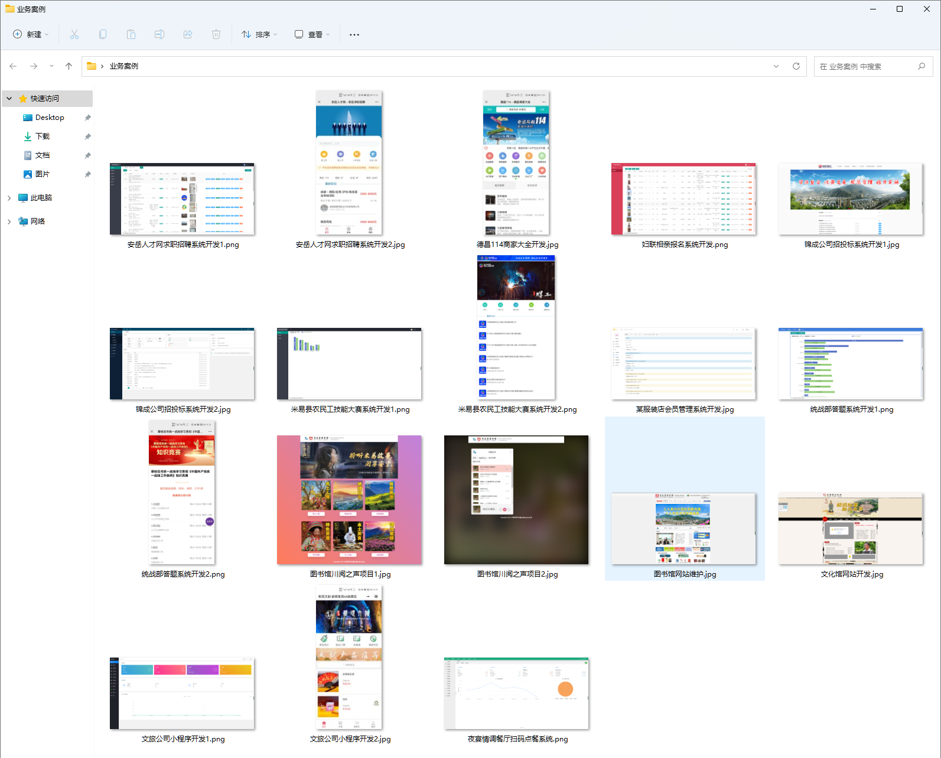Select file 图书馆川阅之声项目2.jpg
Screen dimensions: 941x758
[516, 500]
